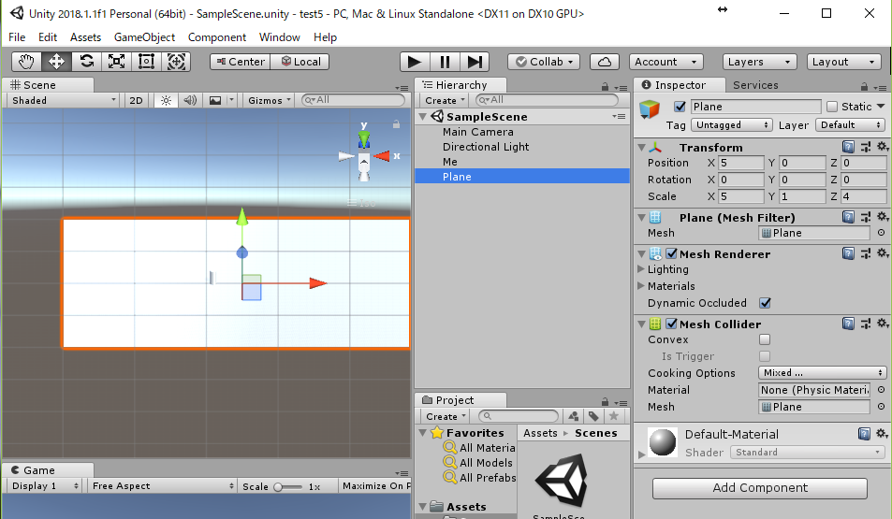Open the Cloud services button
This screenshot has height=519, width=892.
click(x=604, y=62)
